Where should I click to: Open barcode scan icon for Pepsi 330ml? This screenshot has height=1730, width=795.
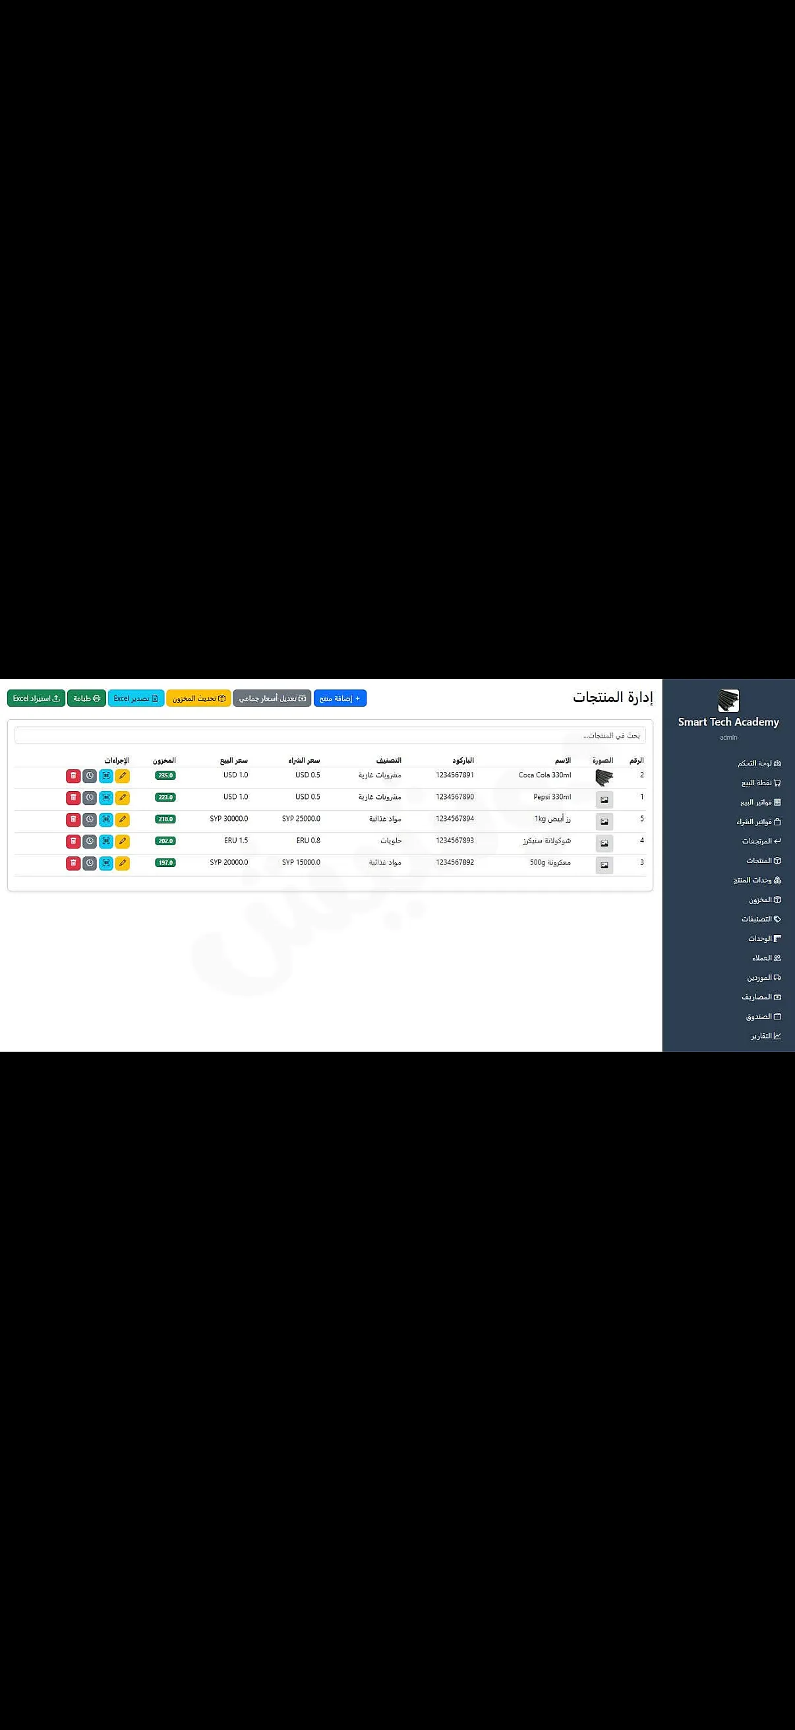106,798
